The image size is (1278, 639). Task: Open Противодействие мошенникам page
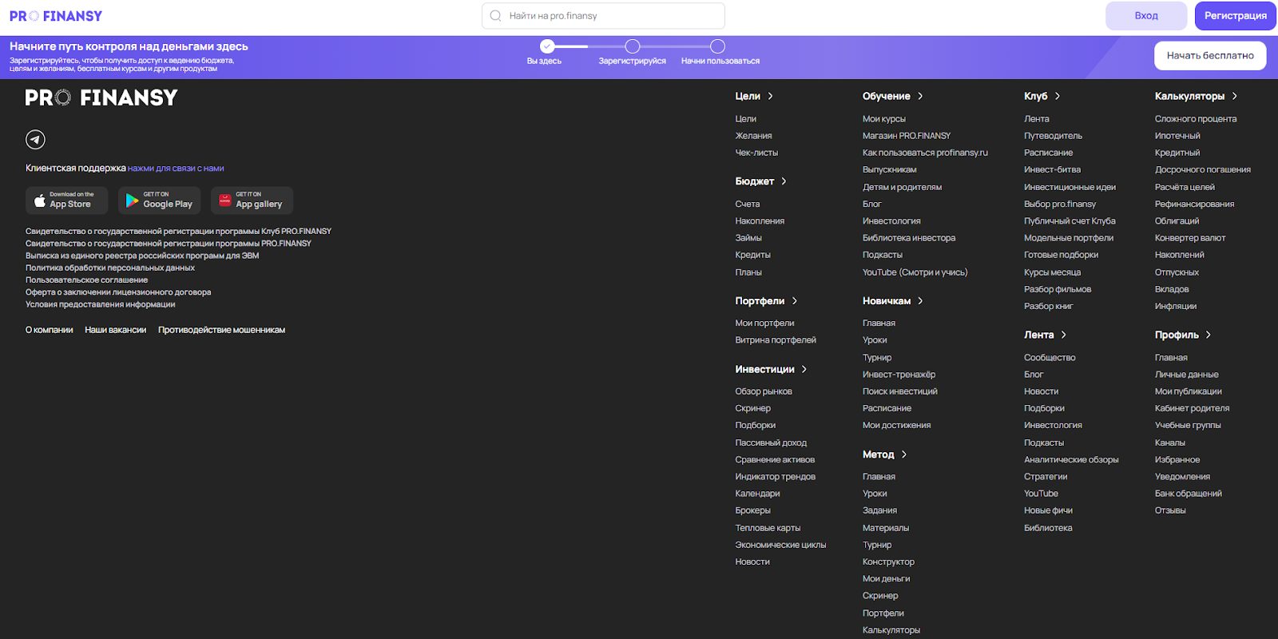[x=221, y=330]
